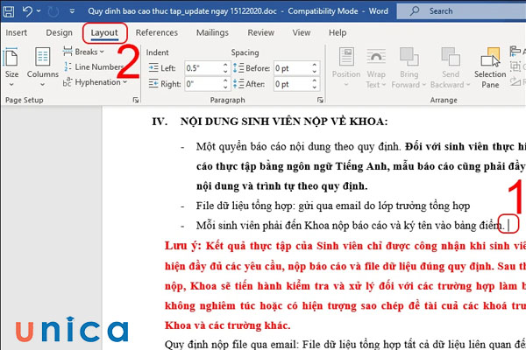The image size is (526, 350).
Task: Click the Indent Right value field
Action: [203, 84]
